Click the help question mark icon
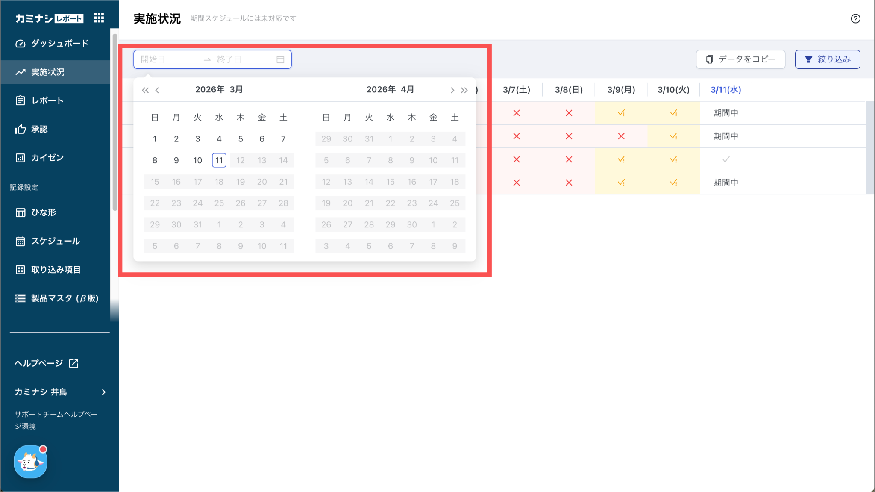 855,18
